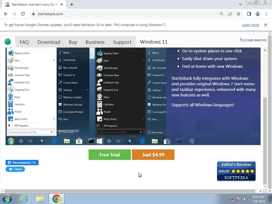Switch to the Windows 11 tab
The width and height of the screenshot is (272, 204).
pos(154,42)
